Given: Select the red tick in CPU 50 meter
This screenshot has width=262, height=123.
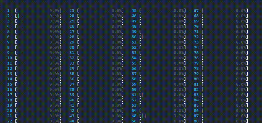Looking at the screenshot, I should click(143, 37).
